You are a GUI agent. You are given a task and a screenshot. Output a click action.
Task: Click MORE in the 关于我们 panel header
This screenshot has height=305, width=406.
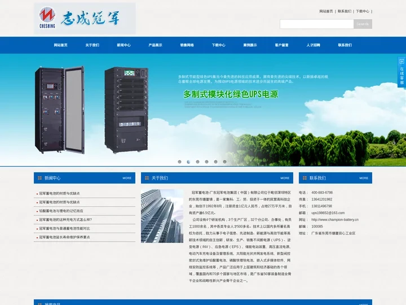285,178
